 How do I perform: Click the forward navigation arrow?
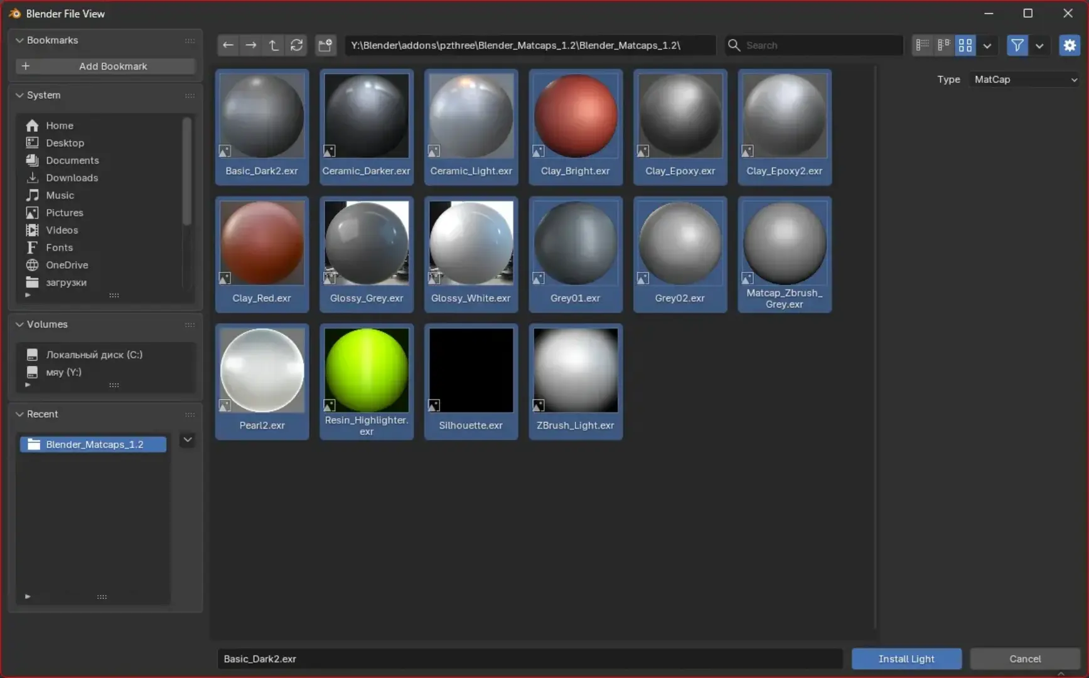click(x=251, y=45)
